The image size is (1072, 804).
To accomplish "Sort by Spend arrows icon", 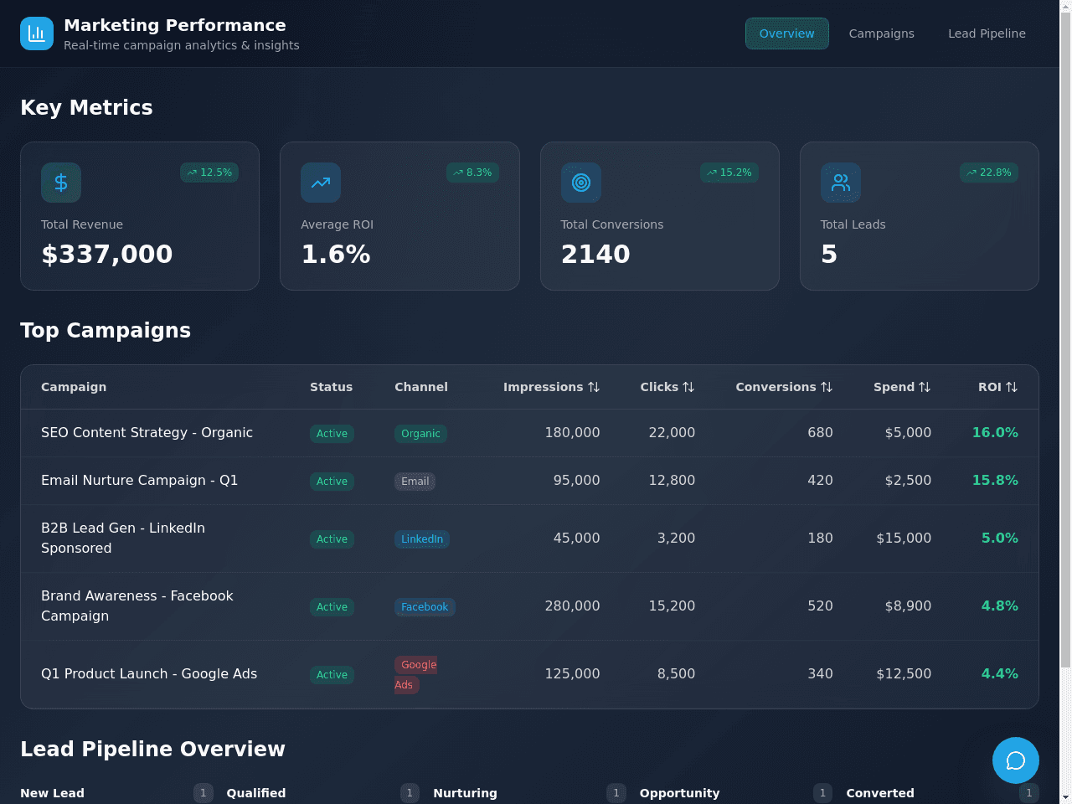I will (925, 387).
